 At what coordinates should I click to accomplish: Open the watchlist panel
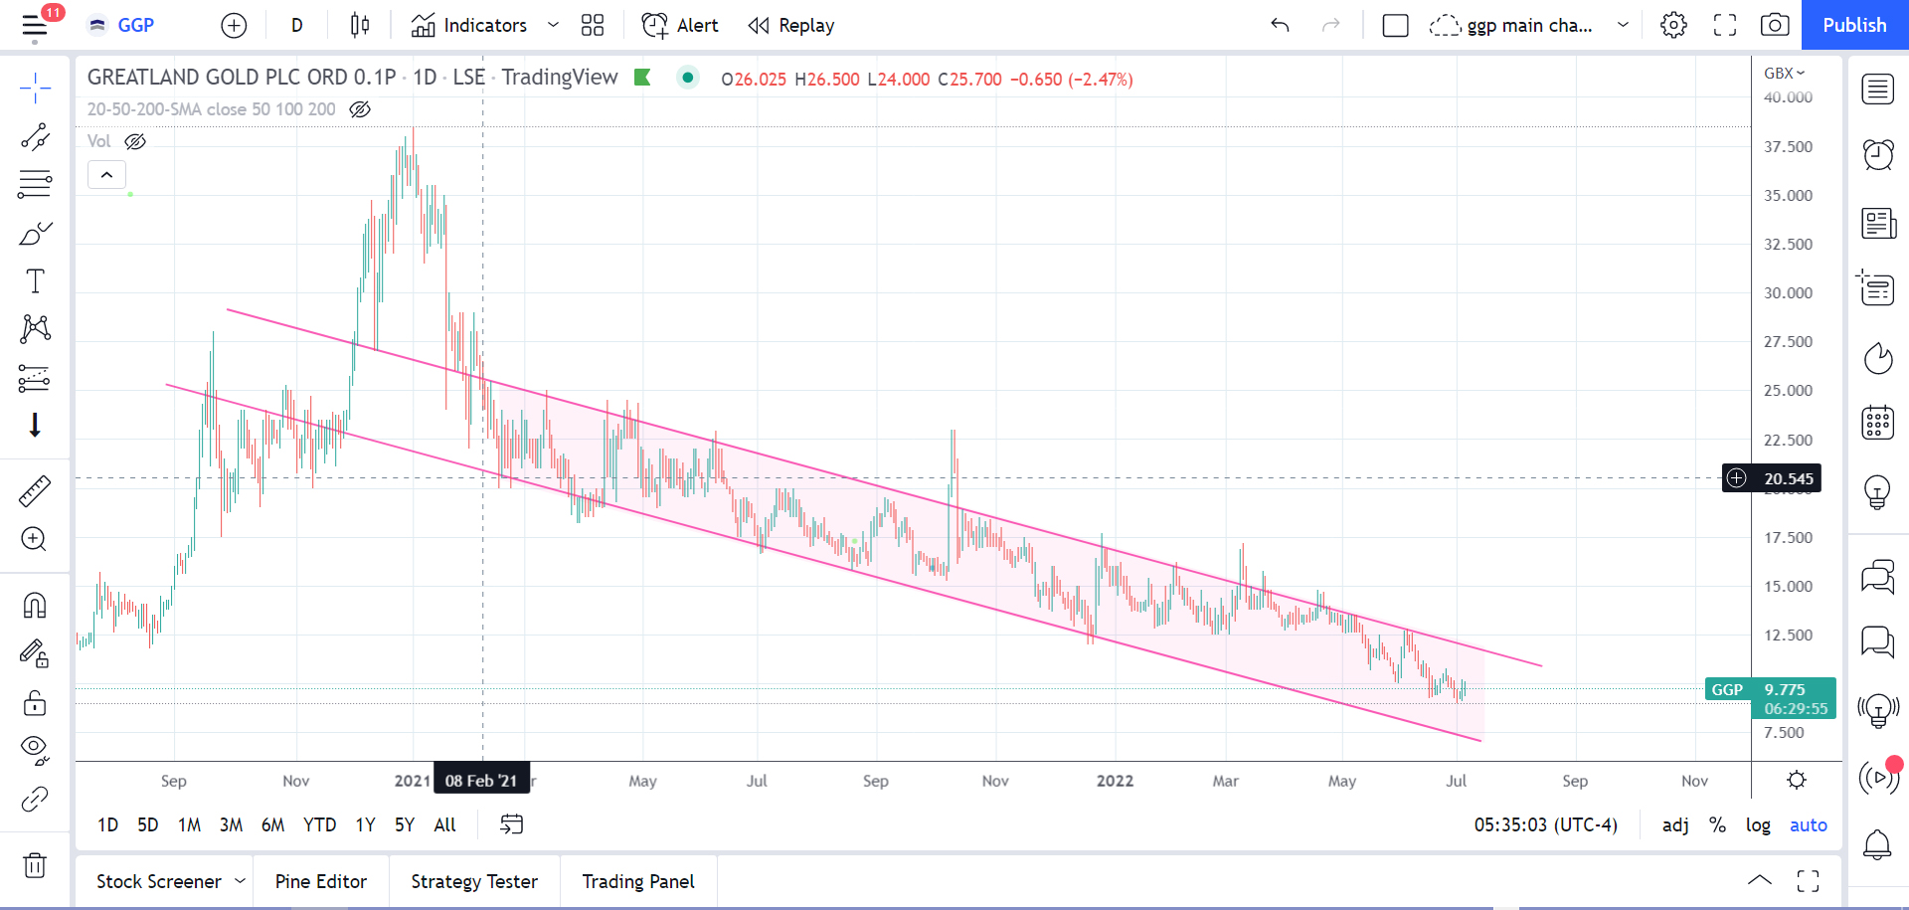(x=1877, y=90)
